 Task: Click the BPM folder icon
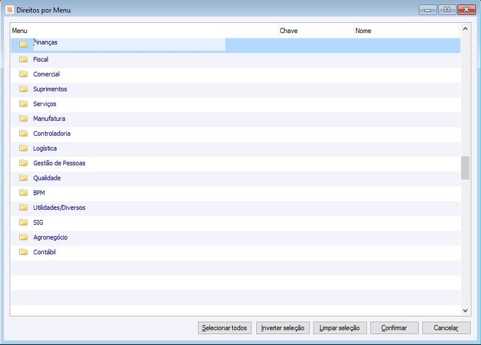tap(23, 192)
